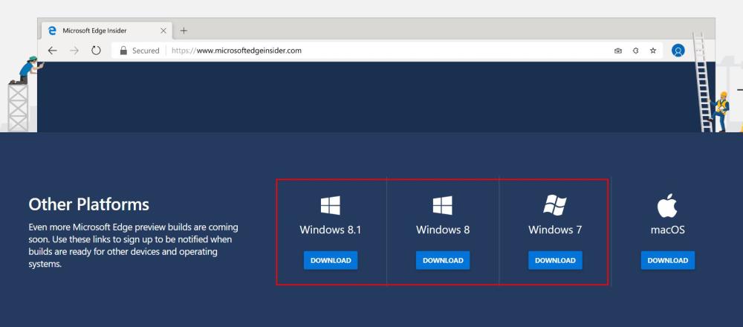Screen dimensions: 743x327
Task: Click the browser forward arrow
Action: tap(74, 51)
